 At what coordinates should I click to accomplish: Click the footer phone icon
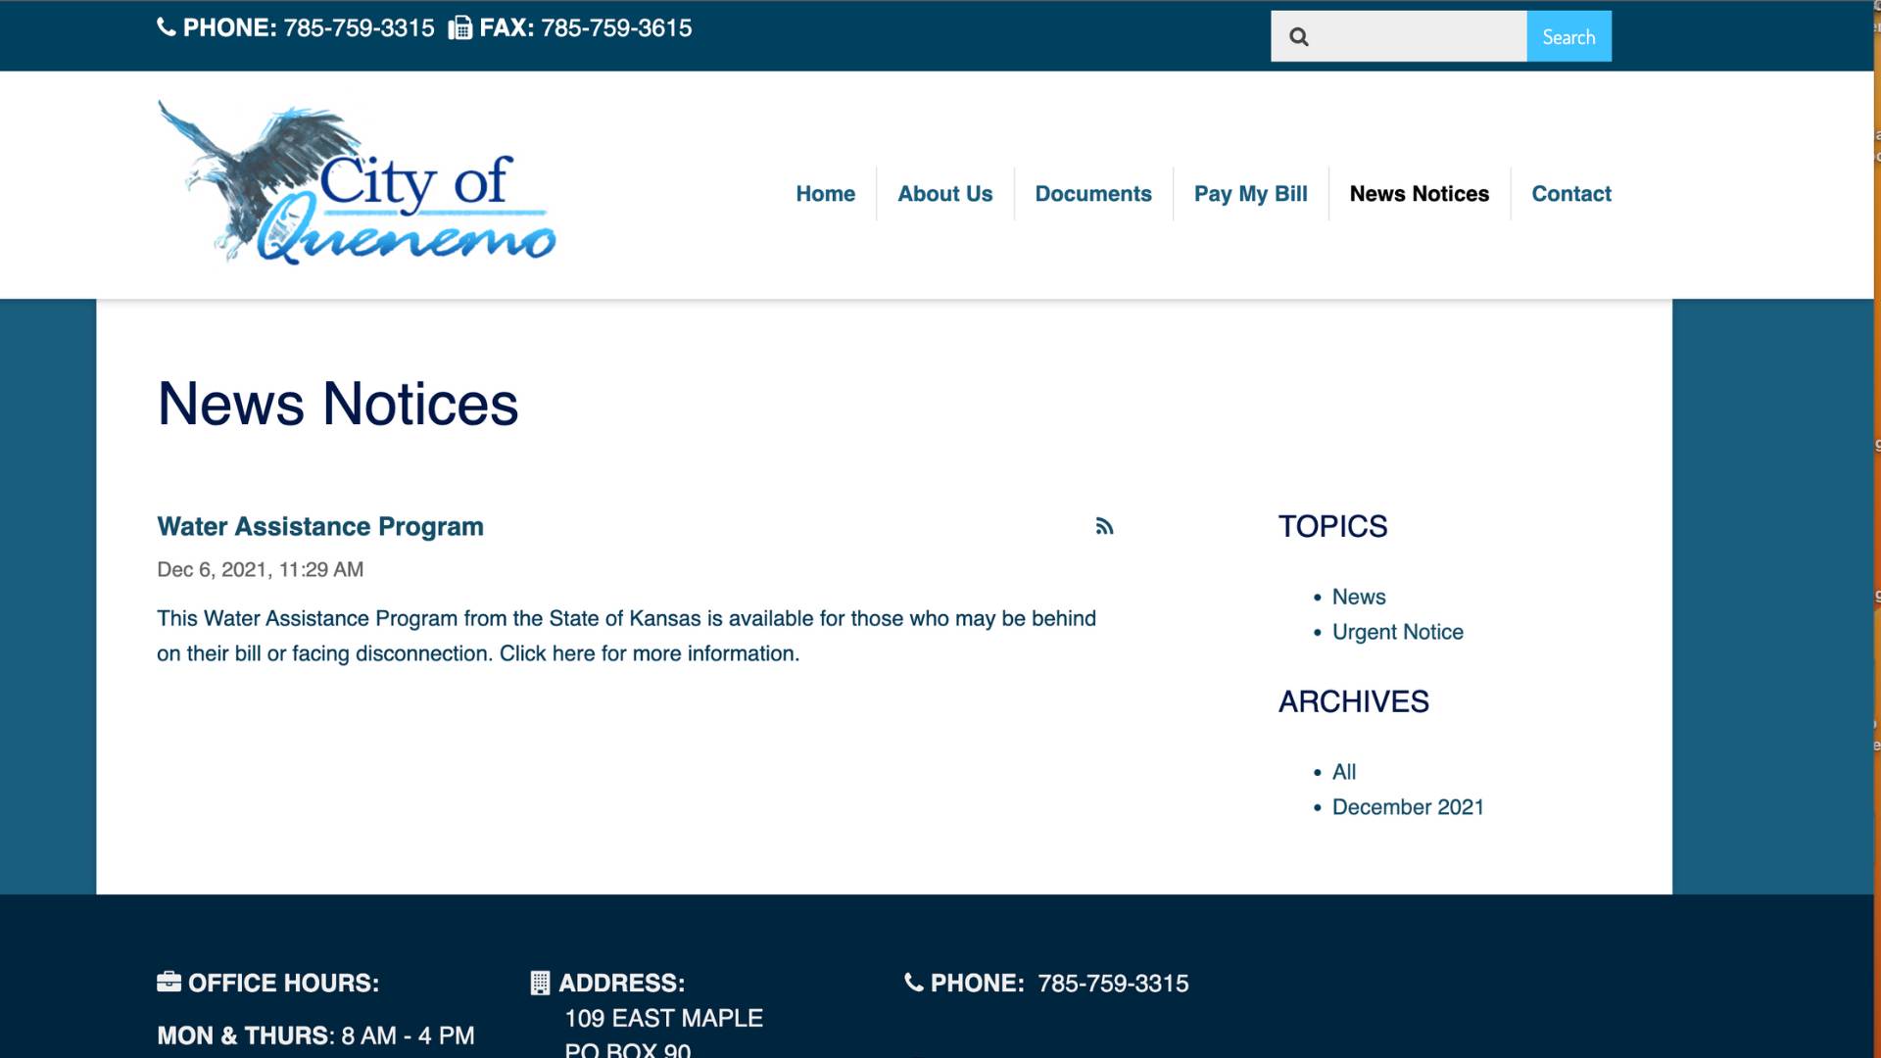point(913,983)
